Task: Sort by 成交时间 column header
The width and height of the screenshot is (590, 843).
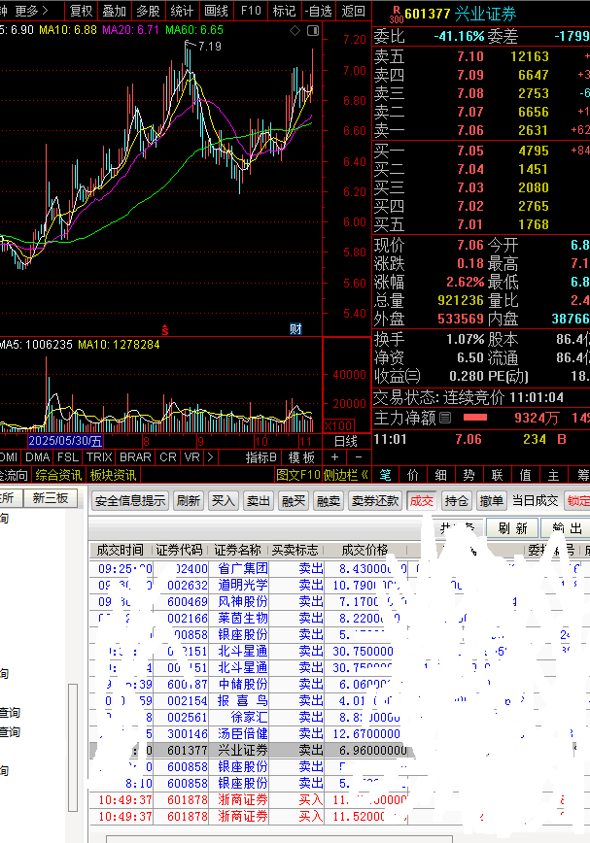Action: tap(120, 550)
